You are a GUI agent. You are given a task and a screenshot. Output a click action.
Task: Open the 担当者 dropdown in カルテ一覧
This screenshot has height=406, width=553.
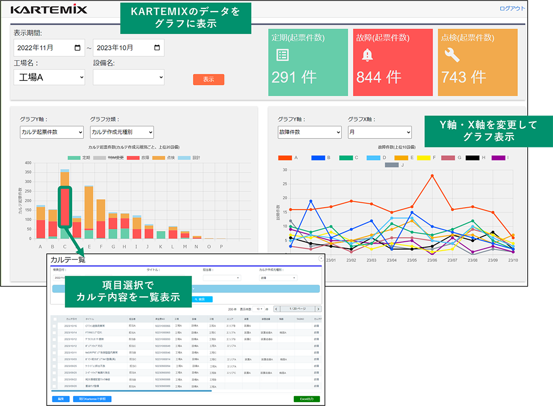(x=222, y=278)
